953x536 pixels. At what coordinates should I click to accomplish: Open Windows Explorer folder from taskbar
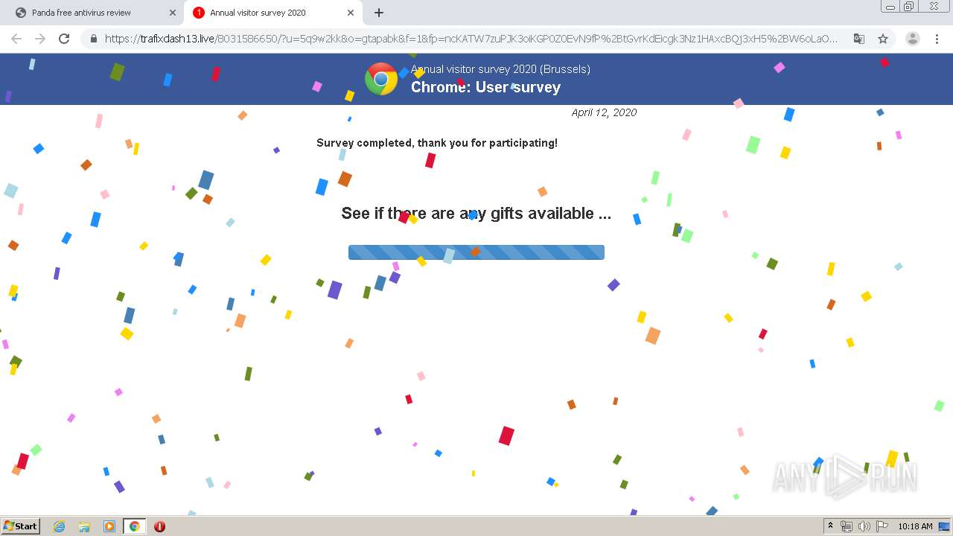click(84, 526)
